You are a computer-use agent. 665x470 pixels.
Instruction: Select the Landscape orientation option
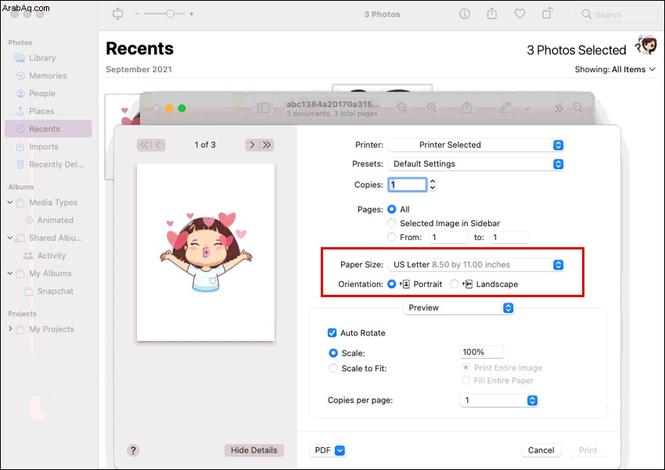click(455, 284)
